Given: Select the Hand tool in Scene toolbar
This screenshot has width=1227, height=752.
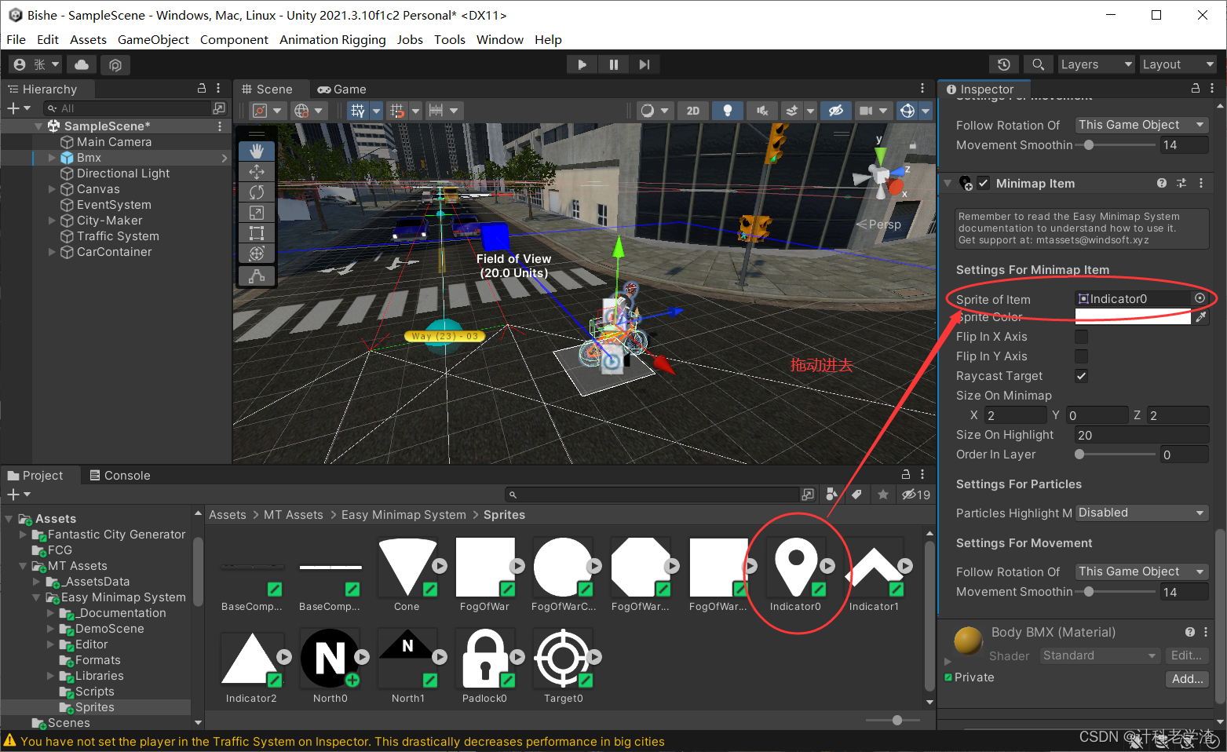Looking at the screenshot, I should point(257,151).
